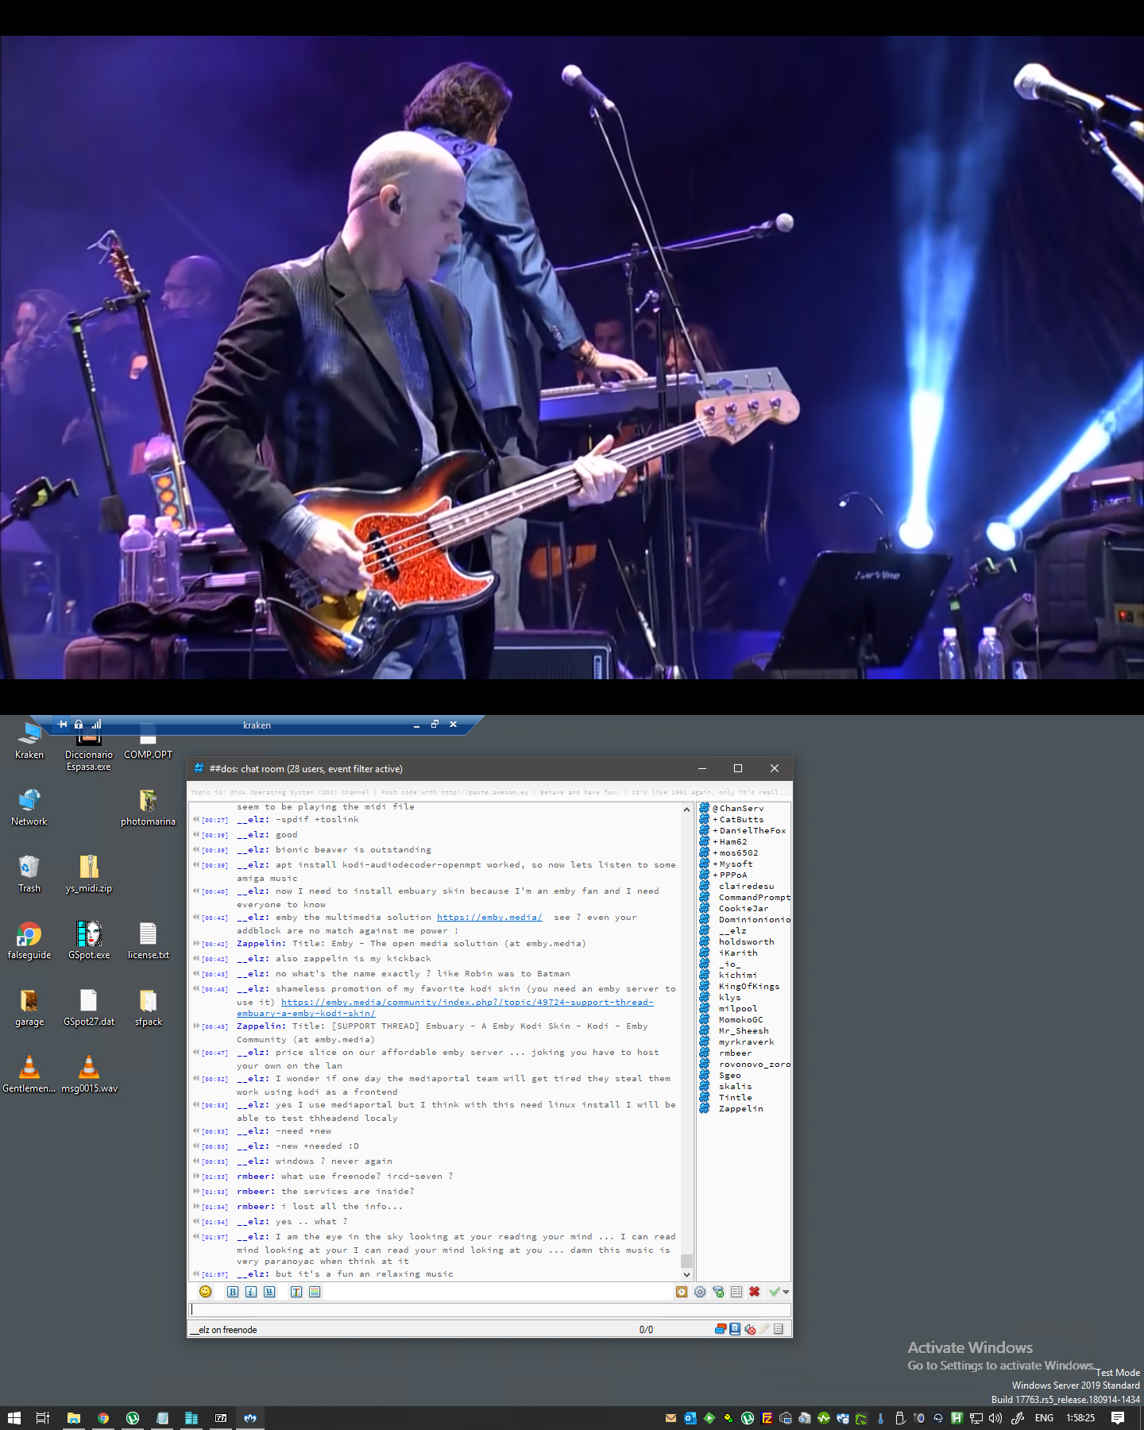The width and height of the screenshot is (1144, 1430).
Task: Open the https://emby.media/ link in chat
Action: click(489, 917)
